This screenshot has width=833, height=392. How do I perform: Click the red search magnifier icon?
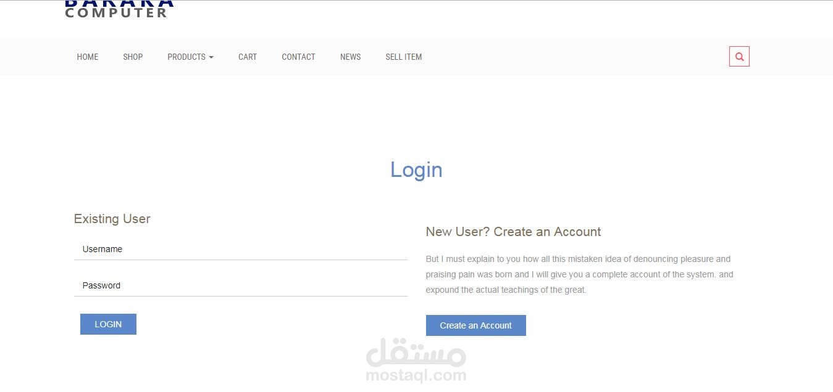click(739, 57)
